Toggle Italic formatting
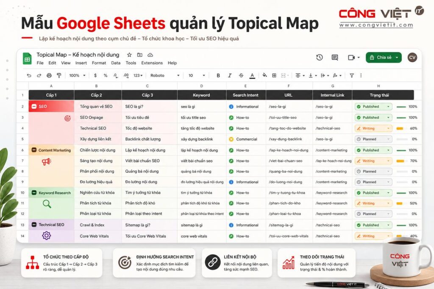The width and height of the screenshot is (434, 289). 229,75
